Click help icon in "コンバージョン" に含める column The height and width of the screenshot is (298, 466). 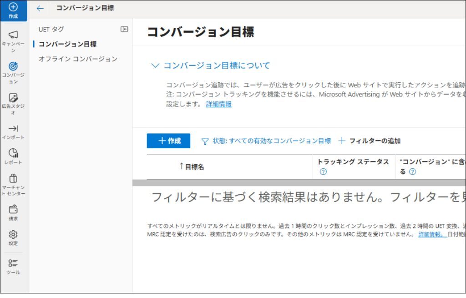tap(412, 172)
